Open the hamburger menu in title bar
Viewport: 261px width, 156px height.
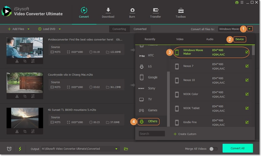242,2
